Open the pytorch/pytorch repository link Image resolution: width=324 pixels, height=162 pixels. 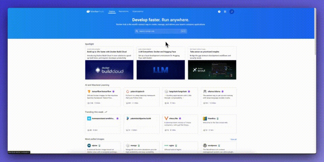(x=137, y=91)
